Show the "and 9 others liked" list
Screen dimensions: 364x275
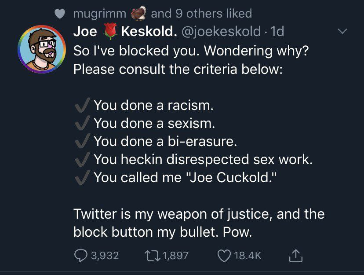pyautogui.click(x=201, y=14)
